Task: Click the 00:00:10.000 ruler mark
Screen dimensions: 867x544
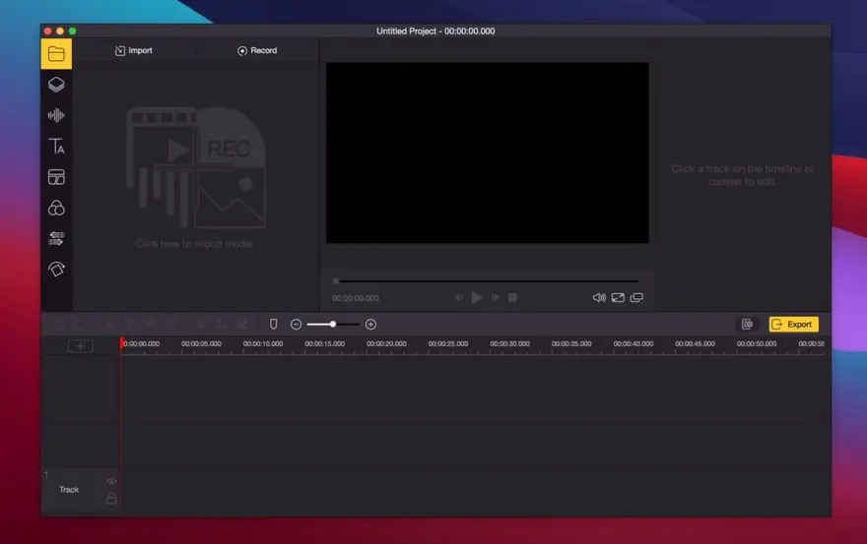Action: [x=263, y=343]
